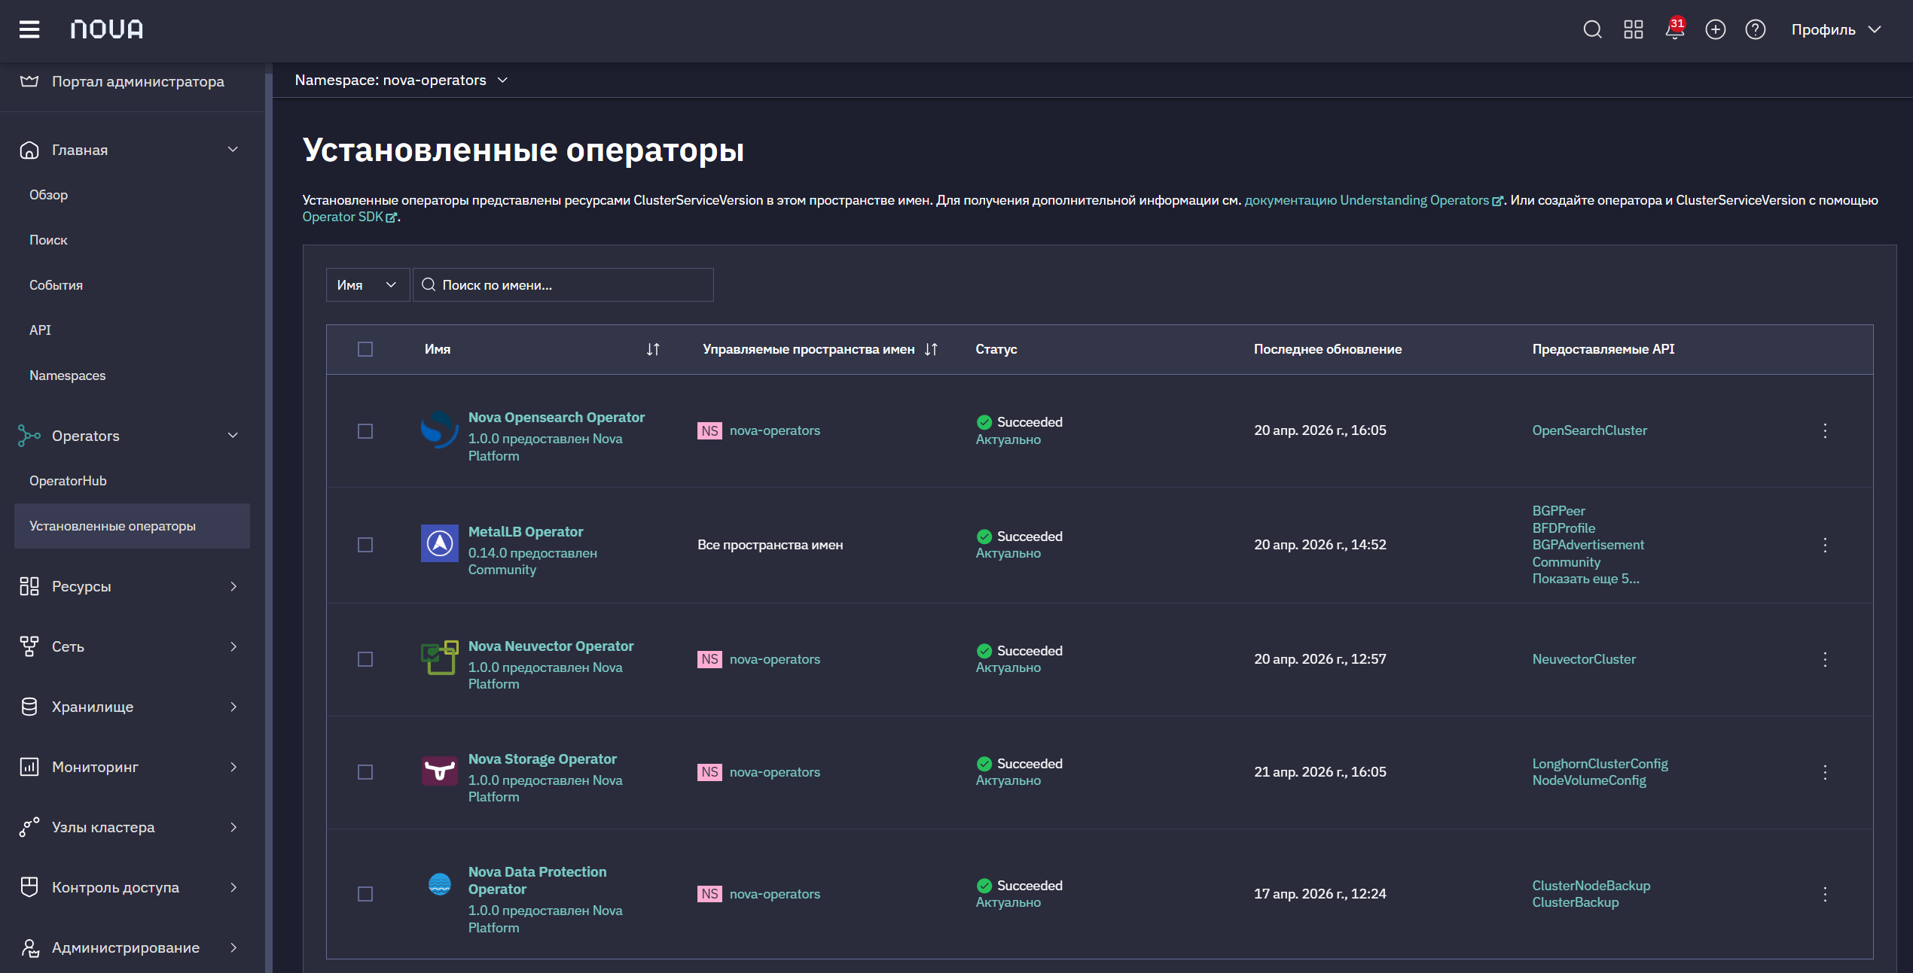The width and height of the screenshot is (1913, 973).
Task: Expand Показать еще 5... API list
Action: [1585, 579]
